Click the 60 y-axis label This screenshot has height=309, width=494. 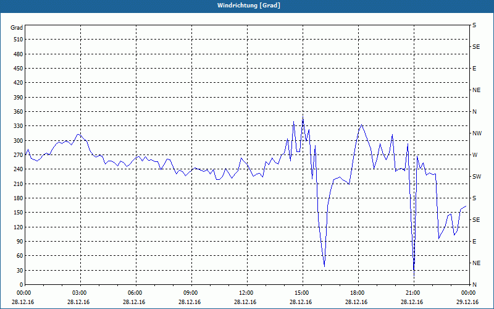20,256
